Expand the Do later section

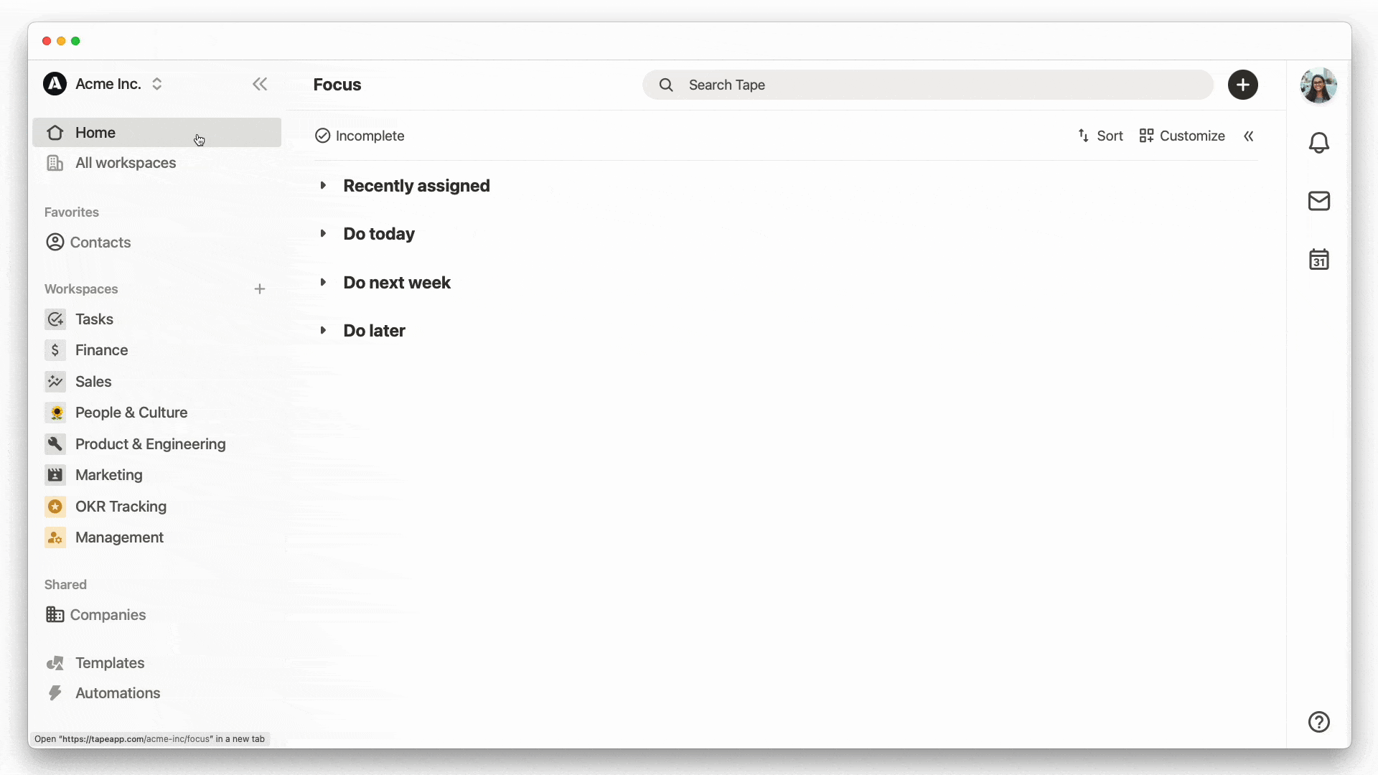click(x=323, y=330)
